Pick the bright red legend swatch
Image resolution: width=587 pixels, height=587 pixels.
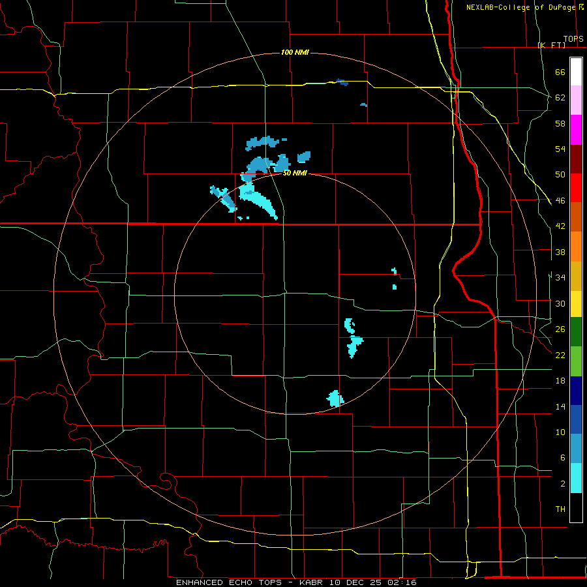coord(576,188)
